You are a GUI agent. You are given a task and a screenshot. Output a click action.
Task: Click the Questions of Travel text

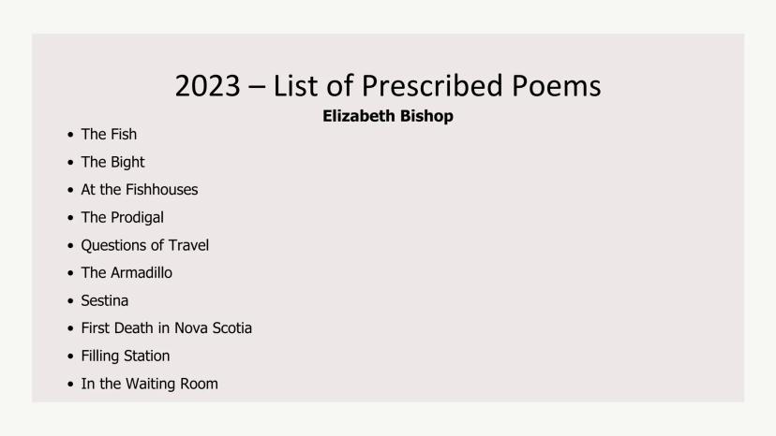pyautogui.click(x=144, y=245)
